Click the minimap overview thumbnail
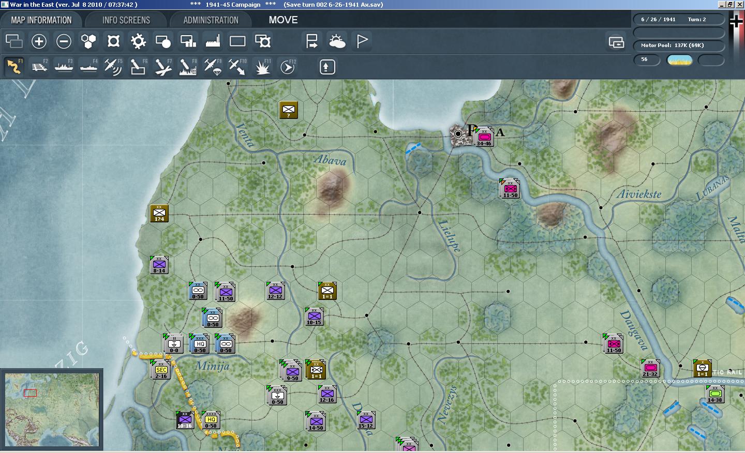Viewport: 745px width, 453px height. tap(52, 410)
